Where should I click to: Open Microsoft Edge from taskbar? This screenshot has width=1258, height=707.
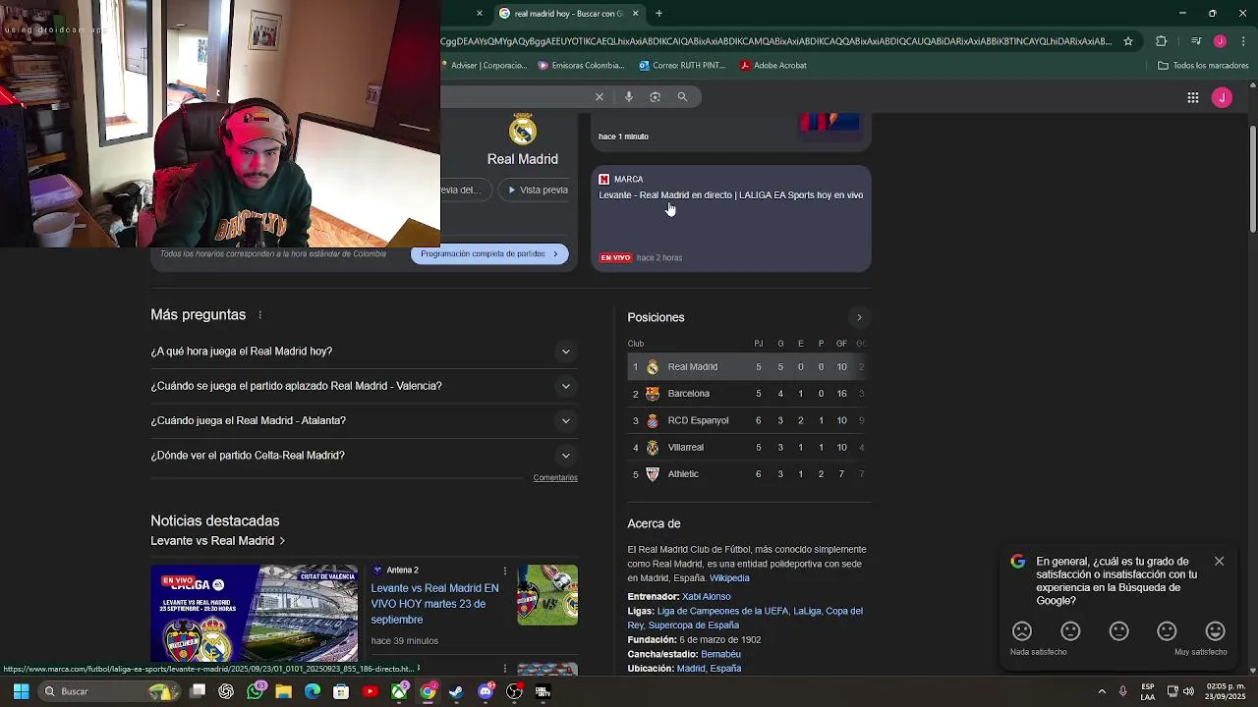313,691
